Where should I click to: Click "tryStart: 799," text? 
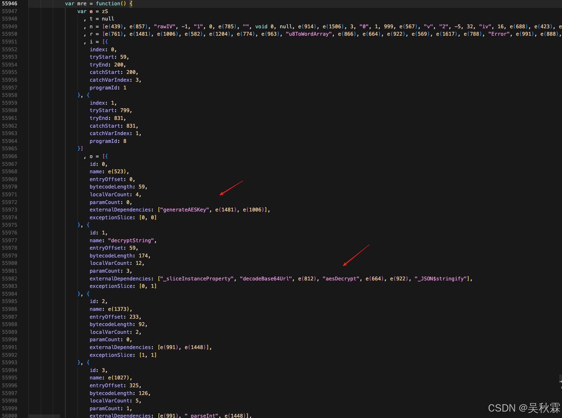pyautogui.click(x=111, y=110)
